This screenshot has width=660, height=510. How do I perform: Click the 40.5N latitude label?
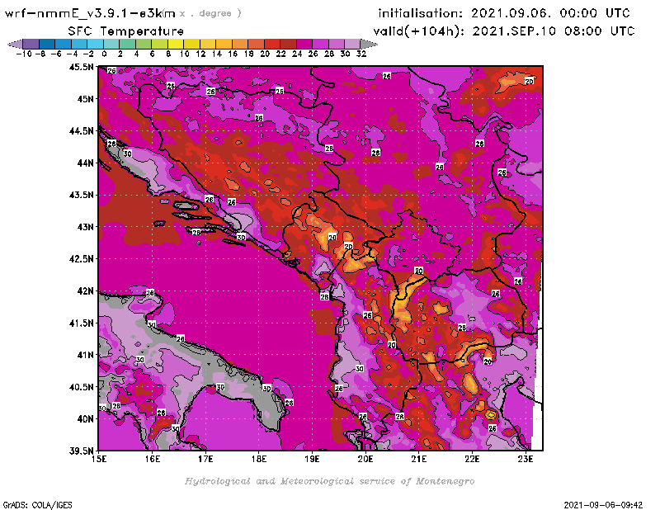(x=81, y=387)
